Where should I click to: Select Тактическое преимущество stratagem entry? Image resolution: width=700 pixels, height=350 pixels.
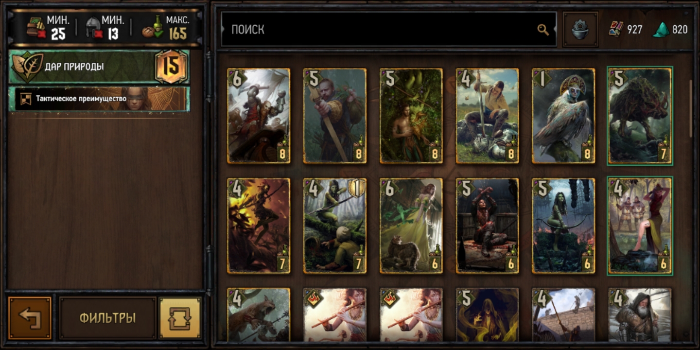click(99, 99)
